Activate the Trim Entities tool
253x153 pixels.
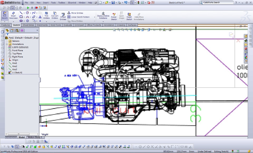click(x=46, y=15)
